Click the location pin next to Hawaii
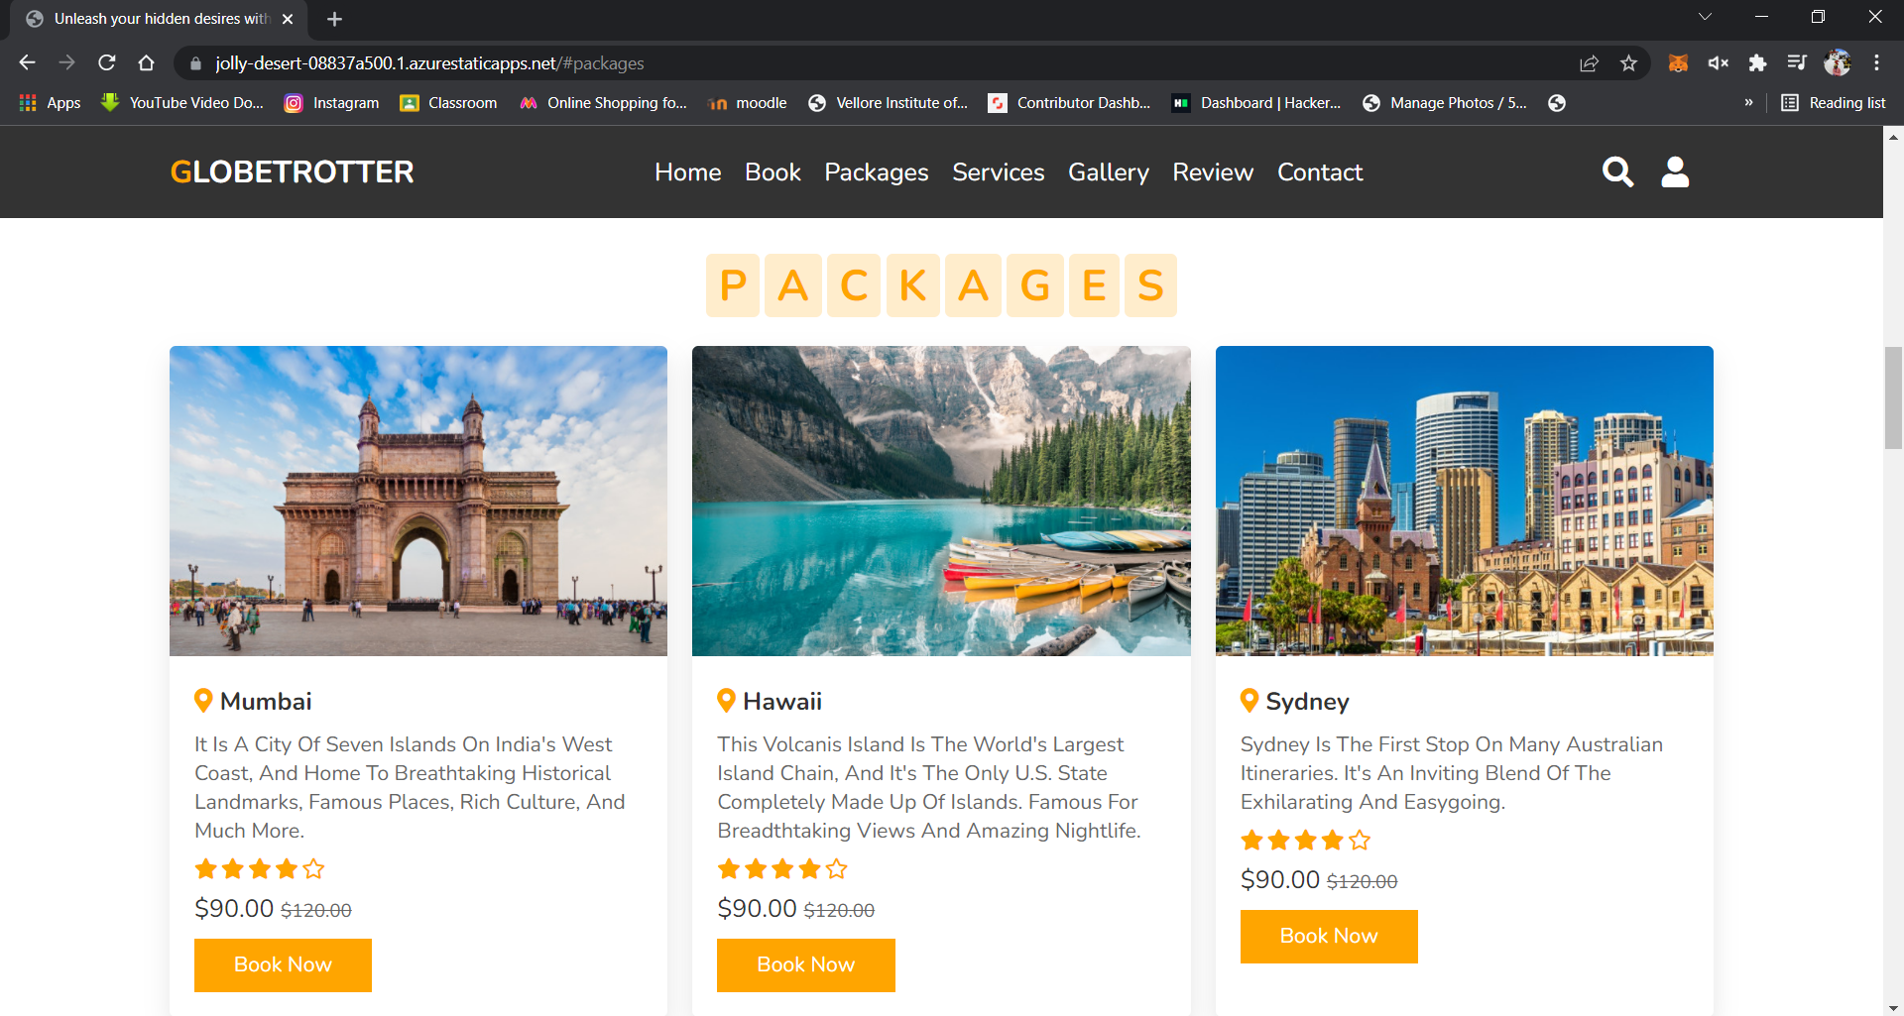The height and width of the screenshot is (1016, 1904). click(726, 700)
